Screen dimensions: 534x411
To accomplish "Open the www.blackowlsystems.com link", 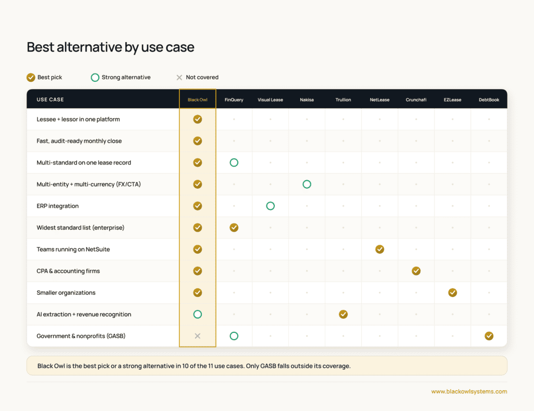I will click(469, 392).
